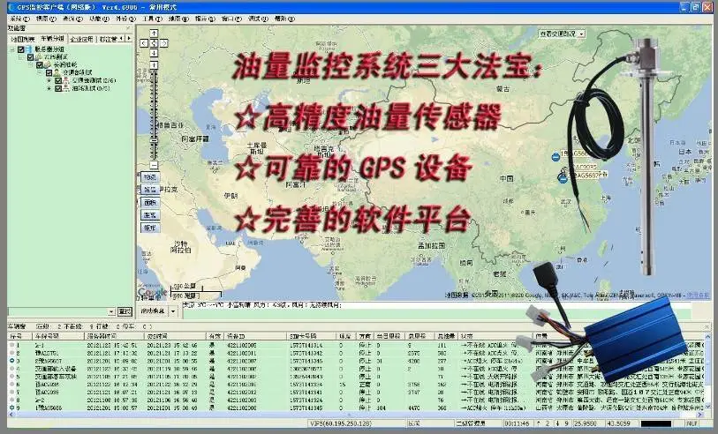Toggle checkbox of third-level tree node
718x434 pixels.
(40, 65)
